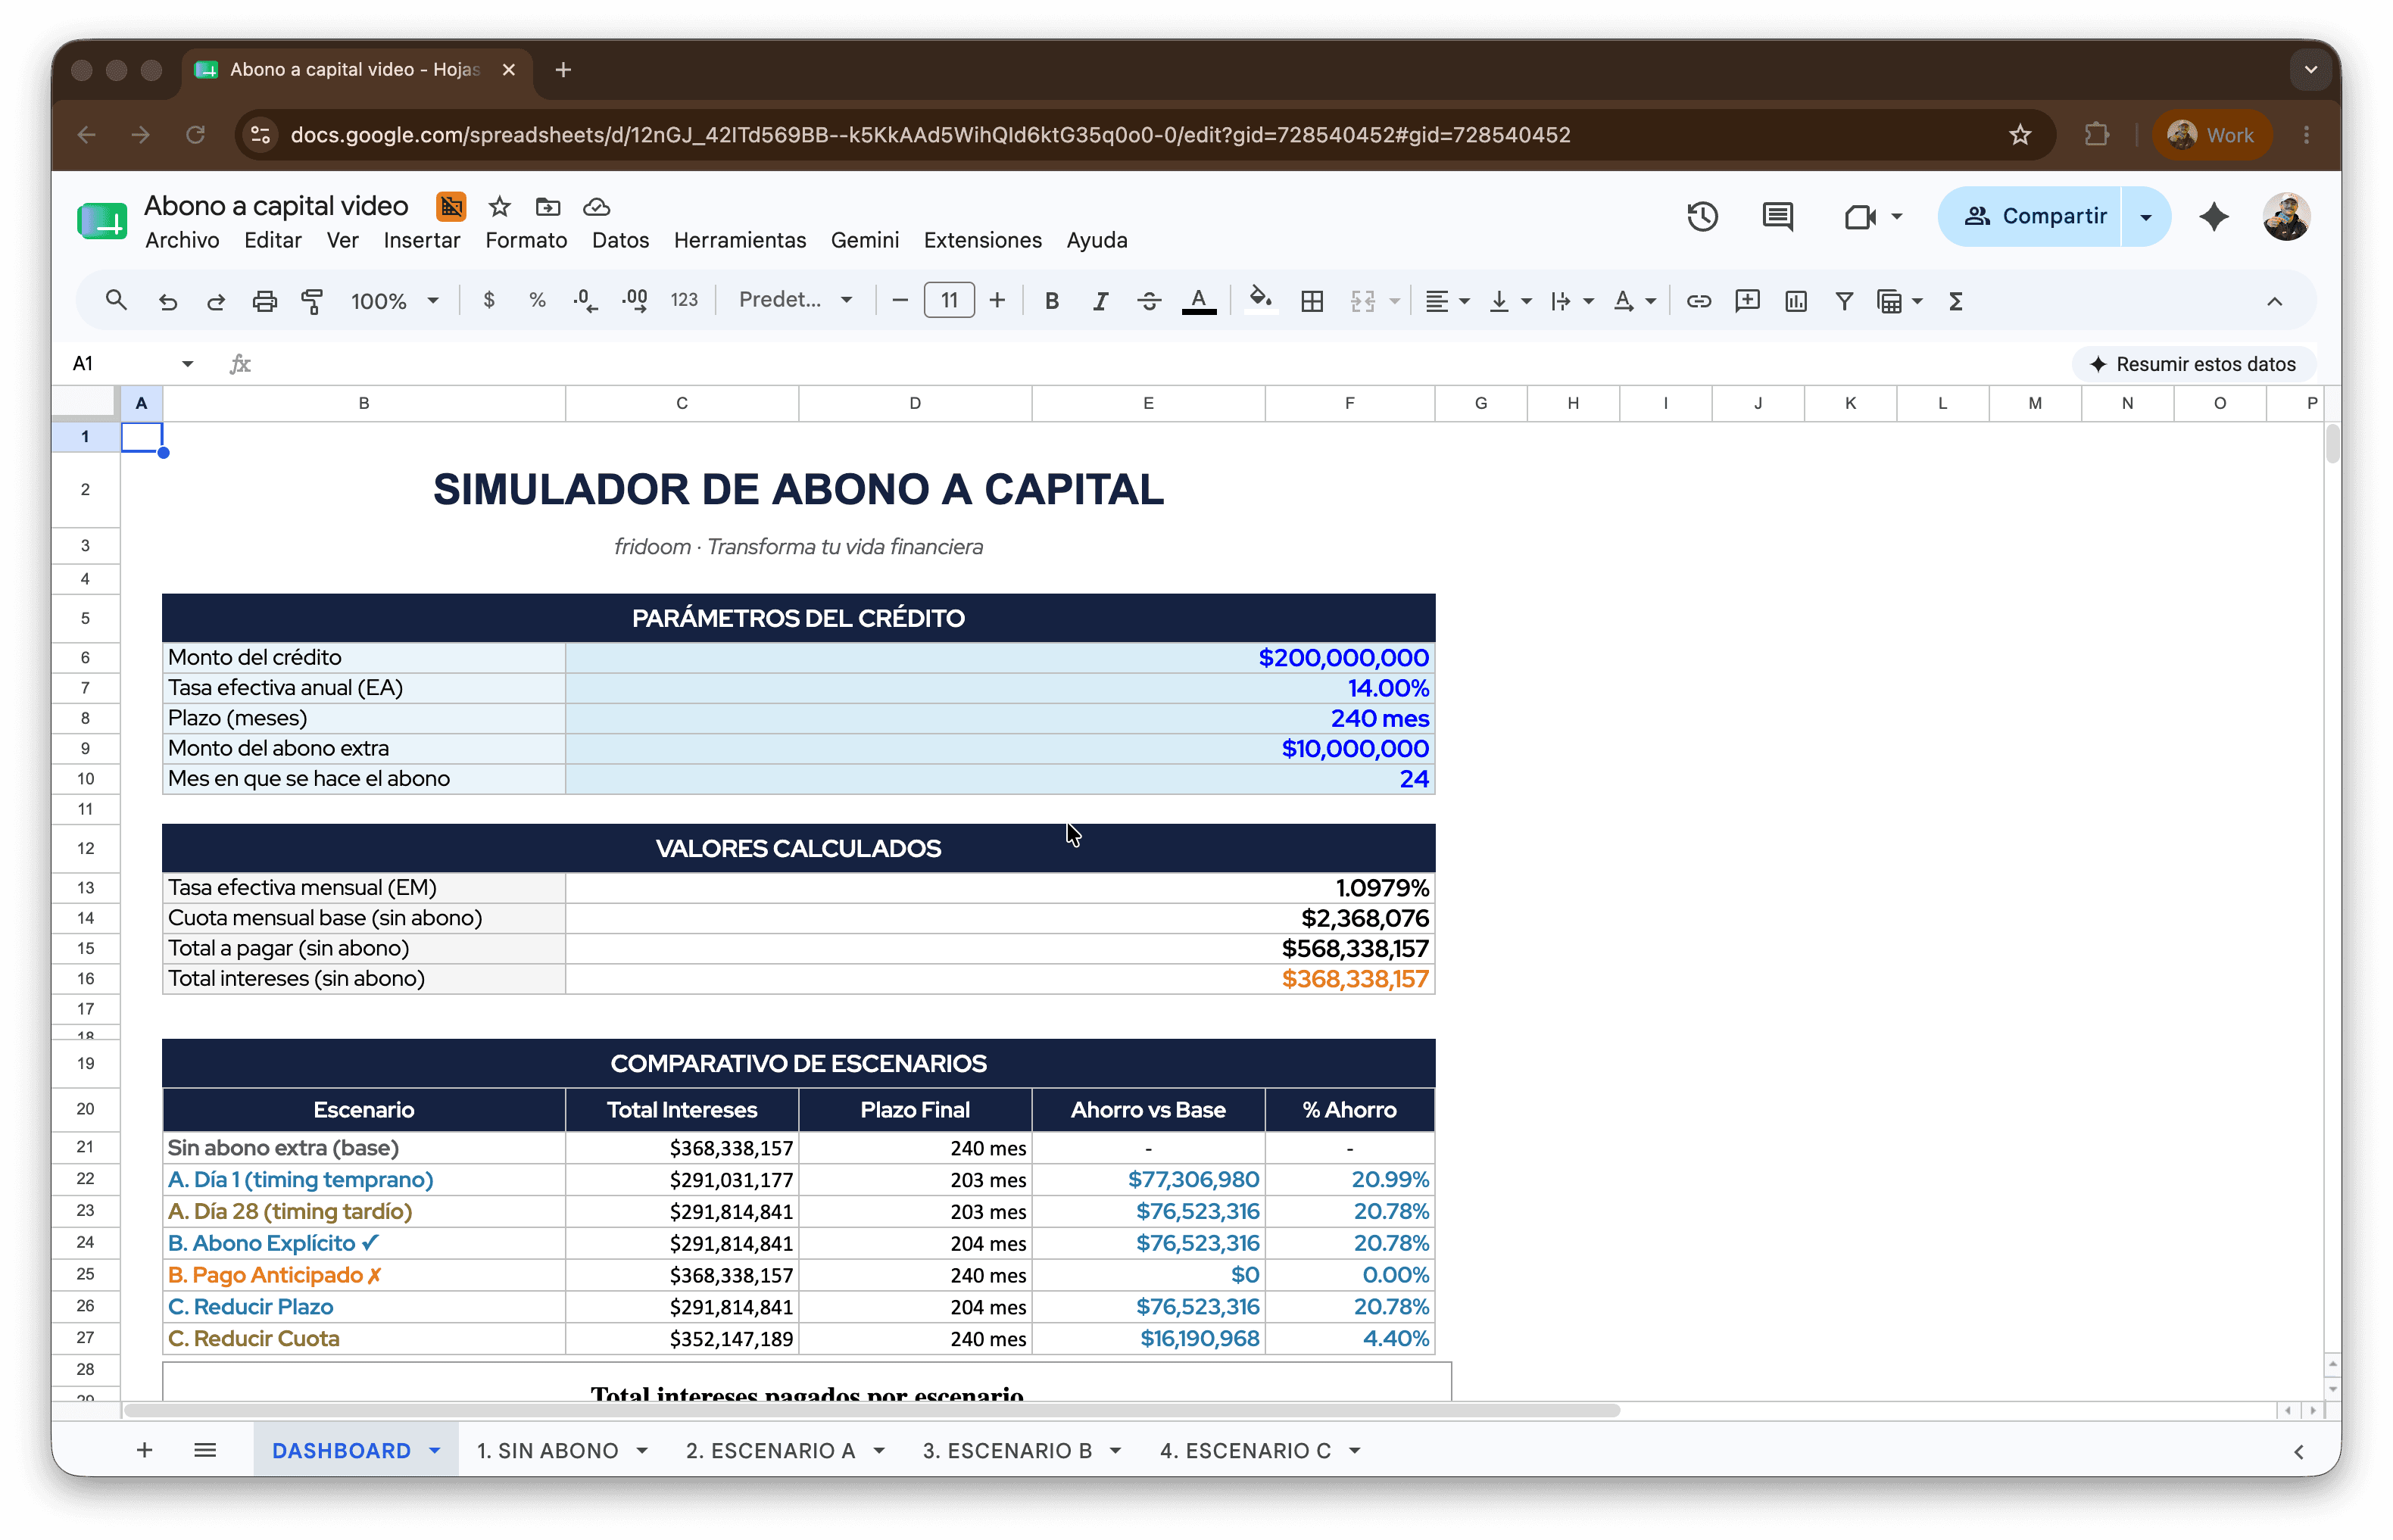Insert link with chain icon
The width and height of the screenshot is (2393, 1540).
1699,301
